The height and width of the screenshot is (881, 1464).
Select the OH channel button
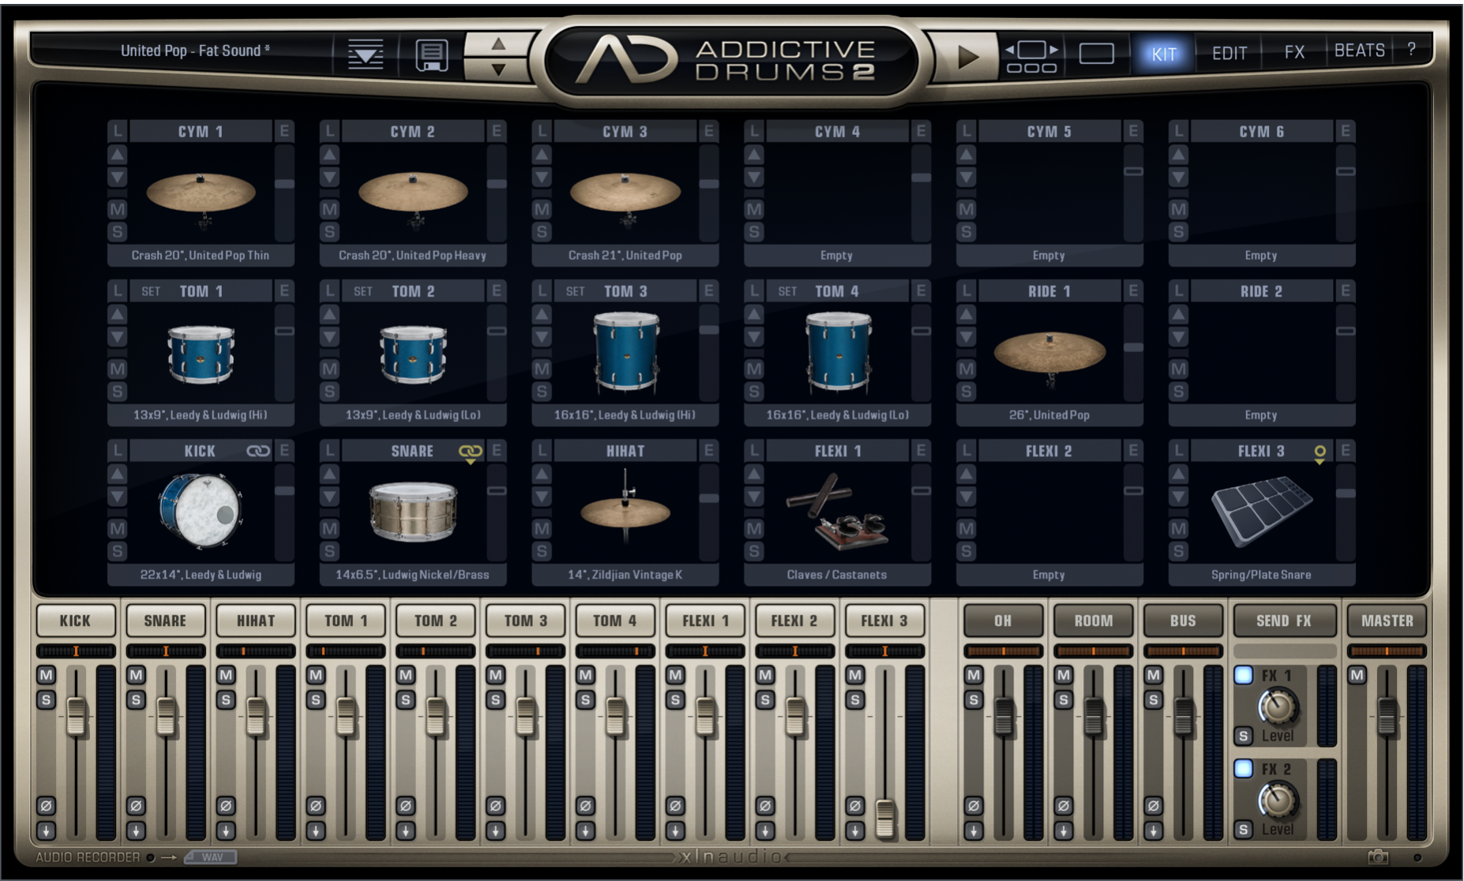coord(1003,620)
